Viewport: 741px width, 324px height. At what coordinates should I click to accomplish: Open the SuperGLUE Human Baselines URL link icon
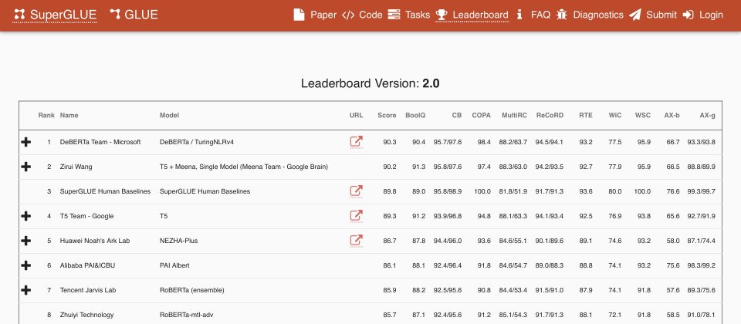(357, 191)
